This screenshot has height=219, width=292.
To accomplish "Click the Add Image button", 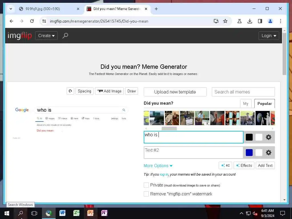I will tap(109, 91).
